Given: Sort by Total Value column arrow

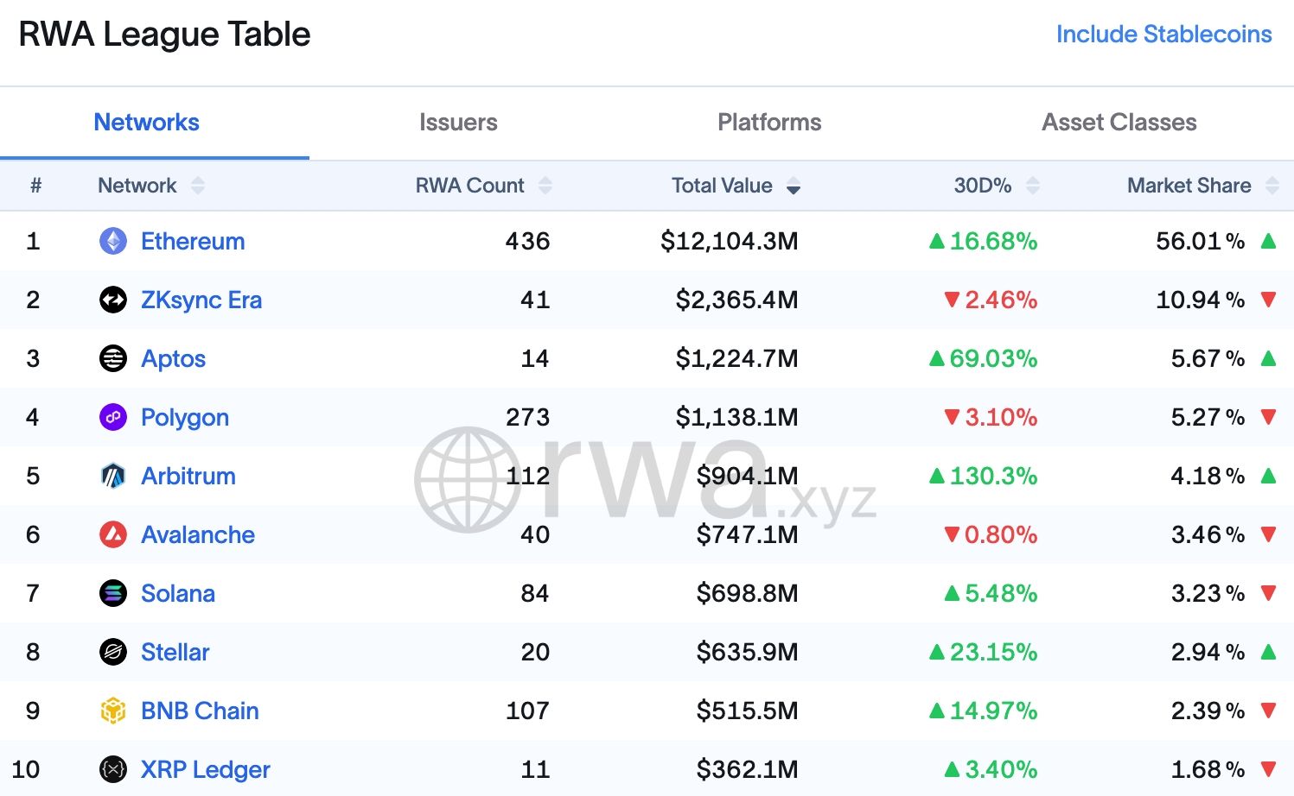Looking at the screenshot, I should point(793,186).
